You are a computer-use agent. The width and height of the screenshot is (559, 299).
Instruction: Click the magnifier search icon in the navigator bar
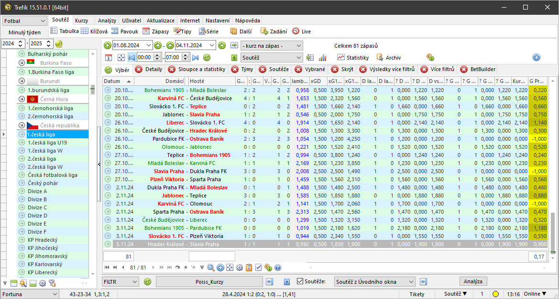(x=211, y=268)
